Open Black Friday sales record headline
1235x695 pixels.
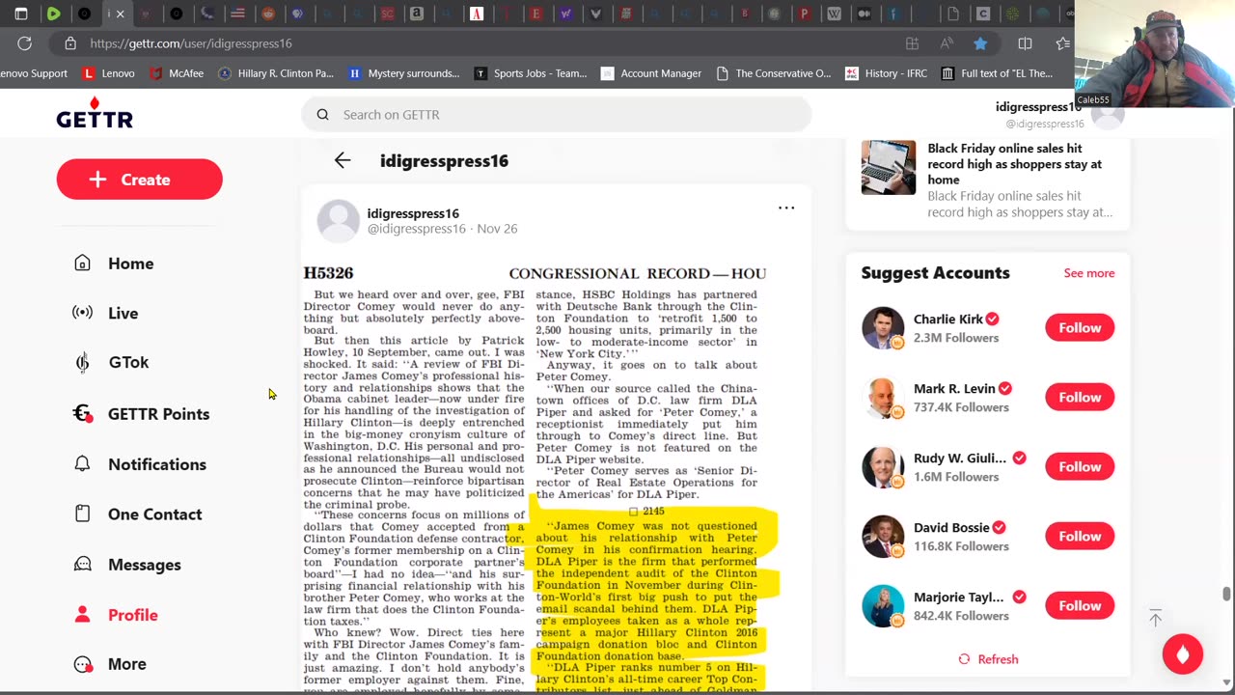1014,164
